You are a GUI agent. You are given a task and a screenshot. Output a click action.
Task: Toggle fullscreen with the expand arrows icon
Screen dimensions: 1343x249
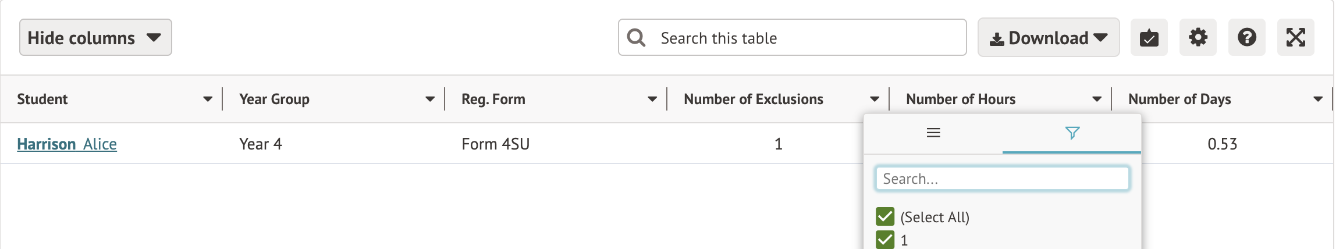(x=1295, y=38)
